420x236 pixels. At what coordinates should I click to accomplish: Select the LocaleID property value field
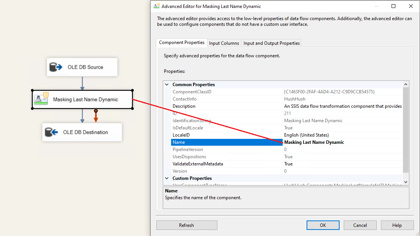[x=342, y=135]
